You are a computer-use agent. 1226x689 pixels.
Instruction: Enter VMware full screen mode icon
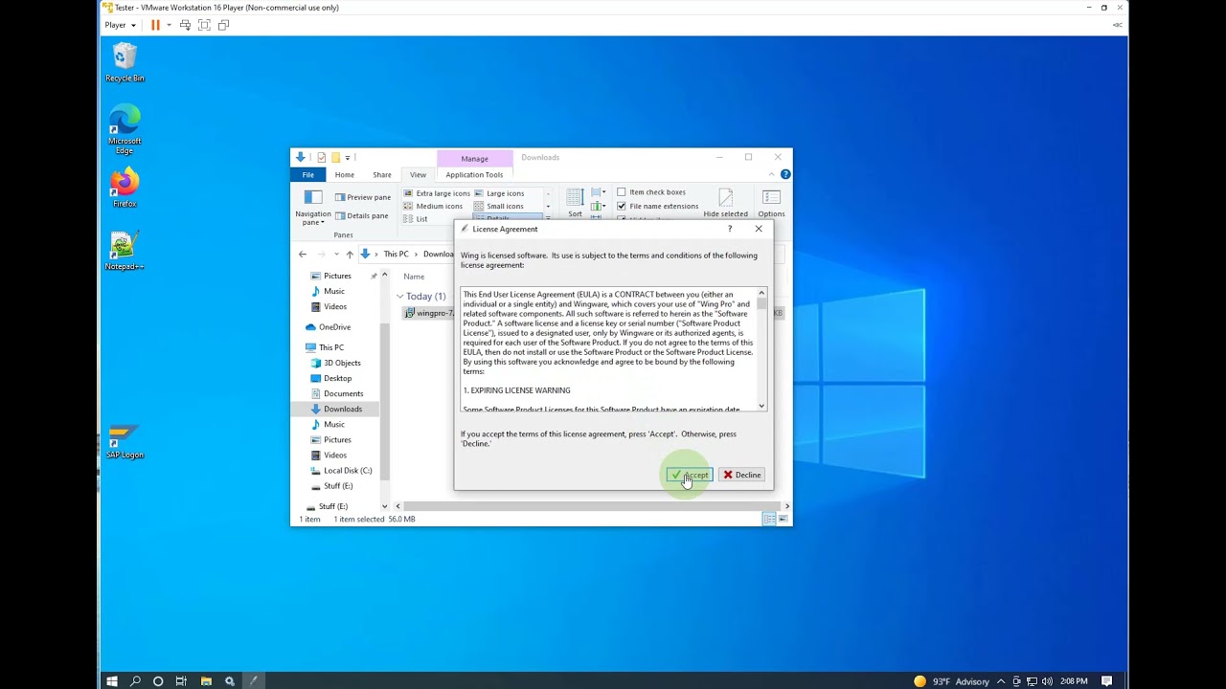[x=204, y=25]
